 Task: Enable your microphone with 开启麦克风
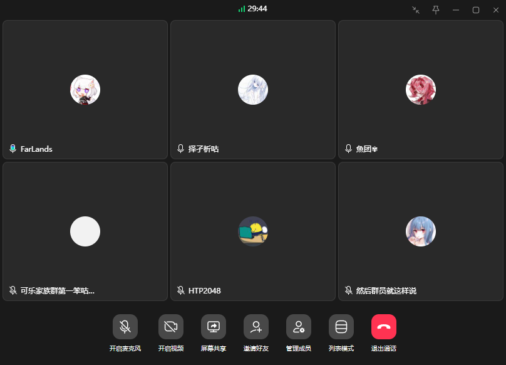(x=125, y=327)
